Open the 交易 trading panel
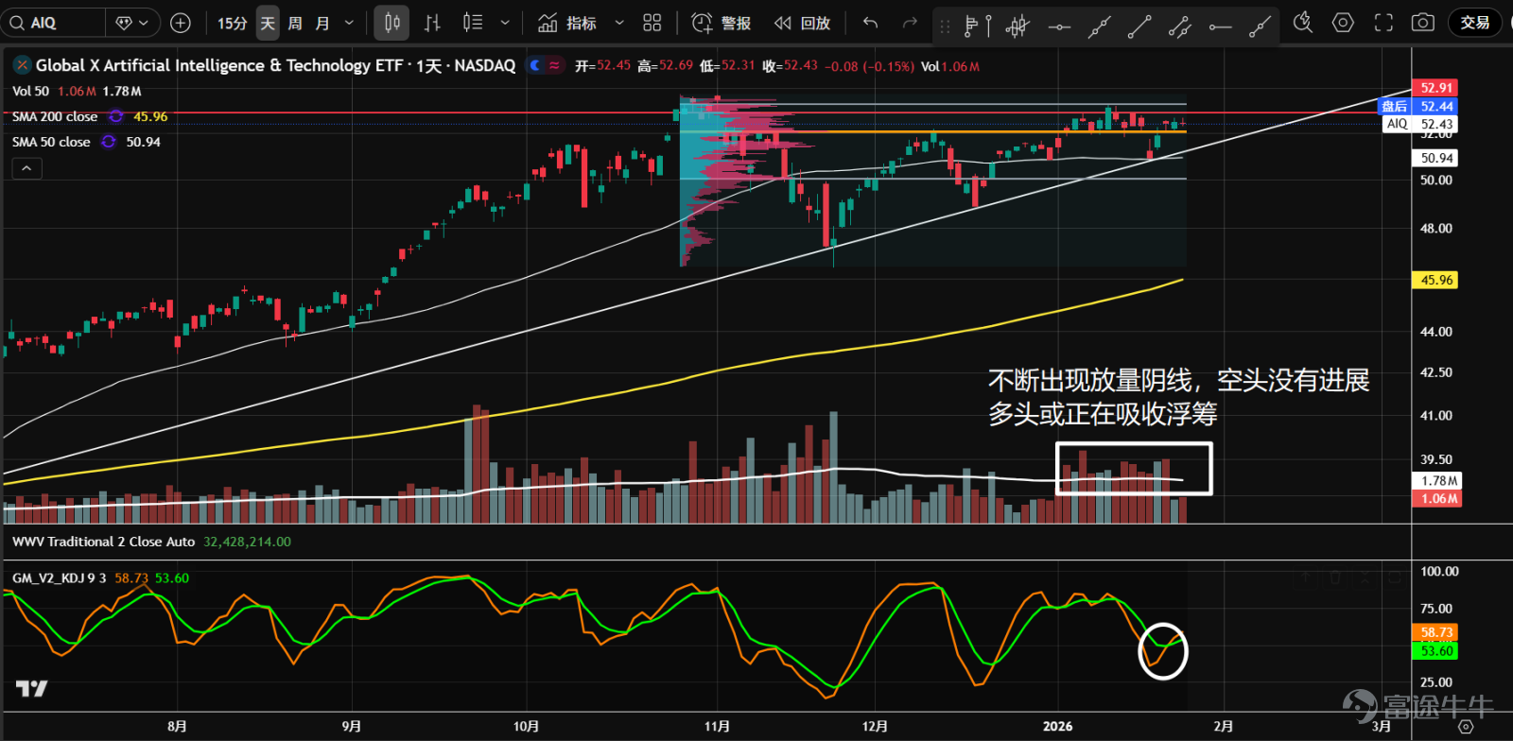This screenshot has width=1513, height=741. 1474,23
